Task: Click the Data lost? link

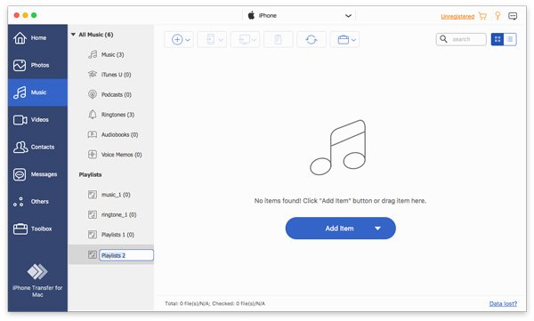Action: [x=503, y=303]
